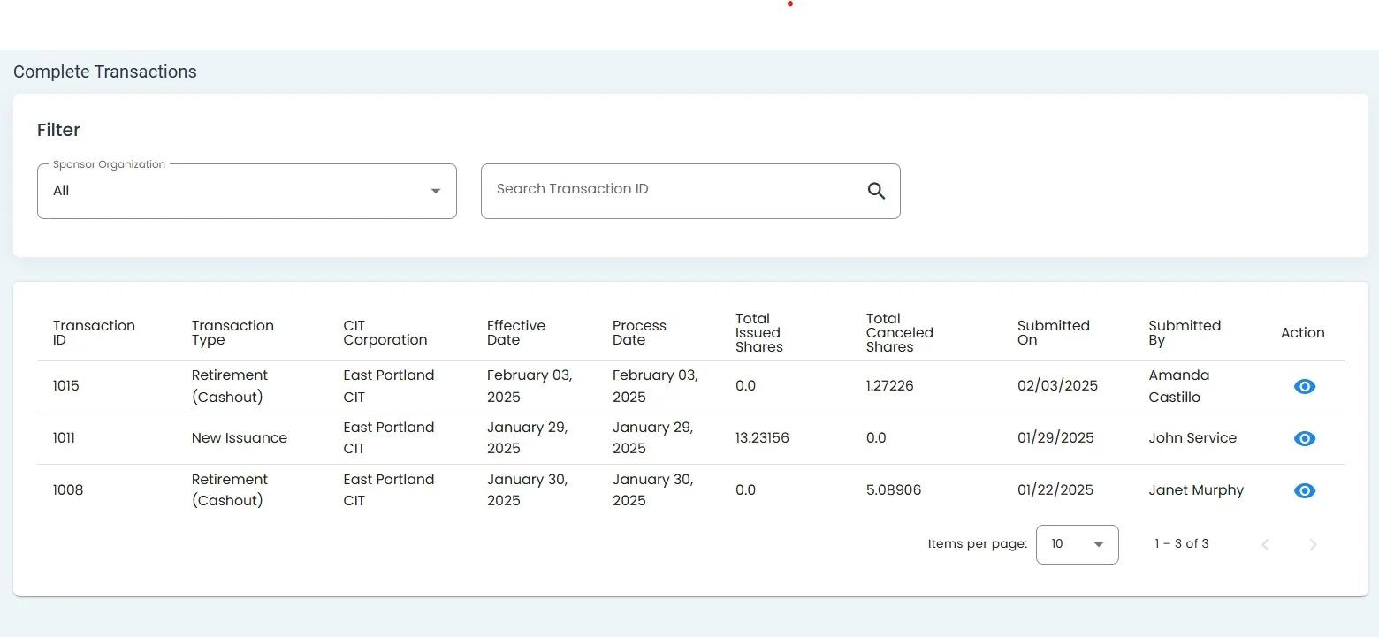
Task: Click the Amanda Castillo submitter cell
Action: (1178, 386)
